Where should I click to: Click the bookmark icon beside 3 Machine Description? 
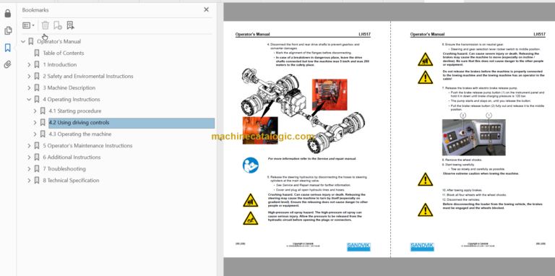(37, 87)
